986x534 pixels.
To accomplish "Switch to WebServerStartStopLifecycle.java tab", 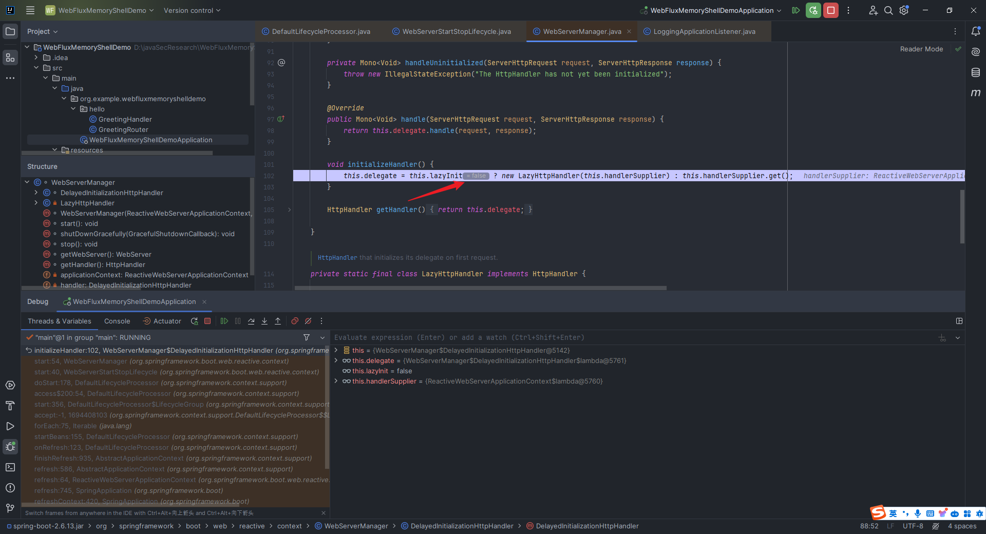I will 451,32.
